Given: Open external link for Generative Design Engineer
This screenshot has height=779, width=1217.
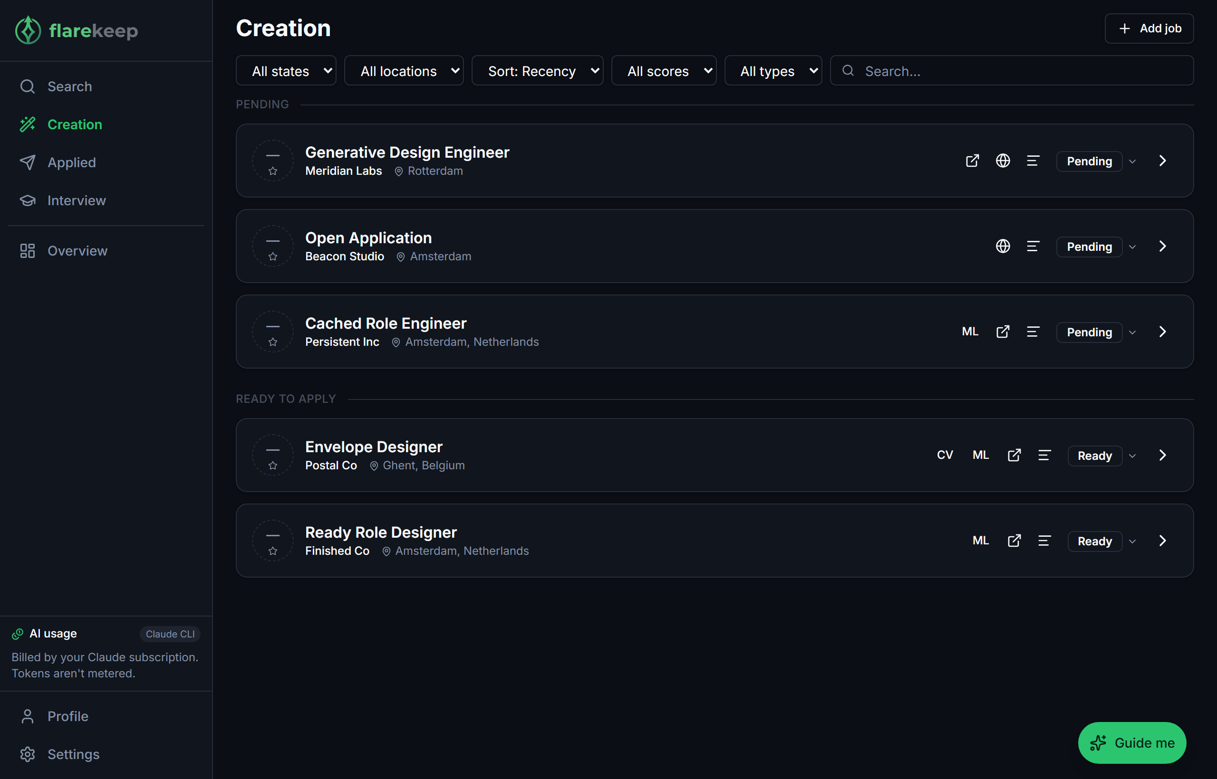Looking at the screenshot, I should (972, 161).
